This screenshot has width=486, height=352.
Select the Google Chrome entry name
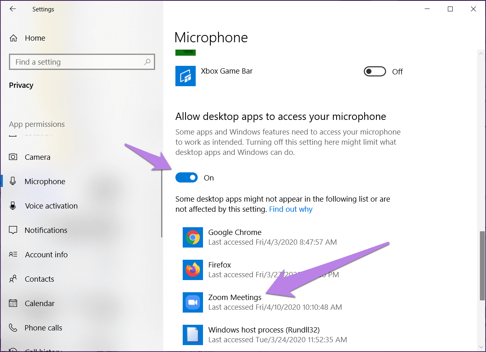[235, 232]
